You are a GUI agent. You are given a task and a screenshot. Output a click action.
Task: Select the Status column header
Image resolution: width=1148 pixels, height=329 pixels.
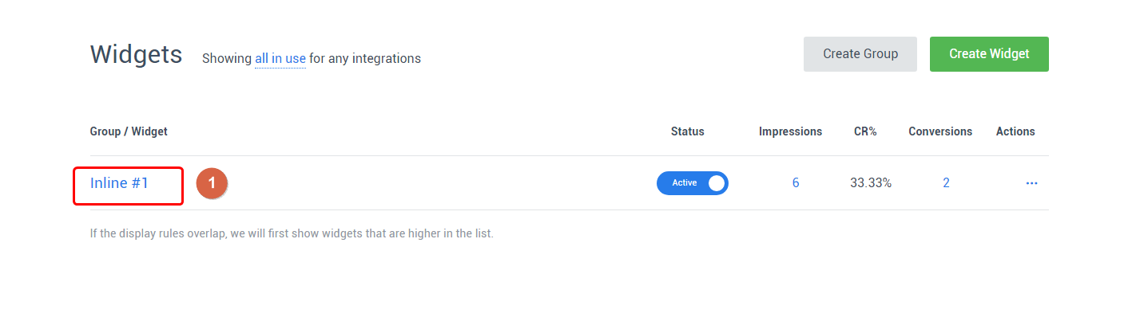[x=687, y=131]
